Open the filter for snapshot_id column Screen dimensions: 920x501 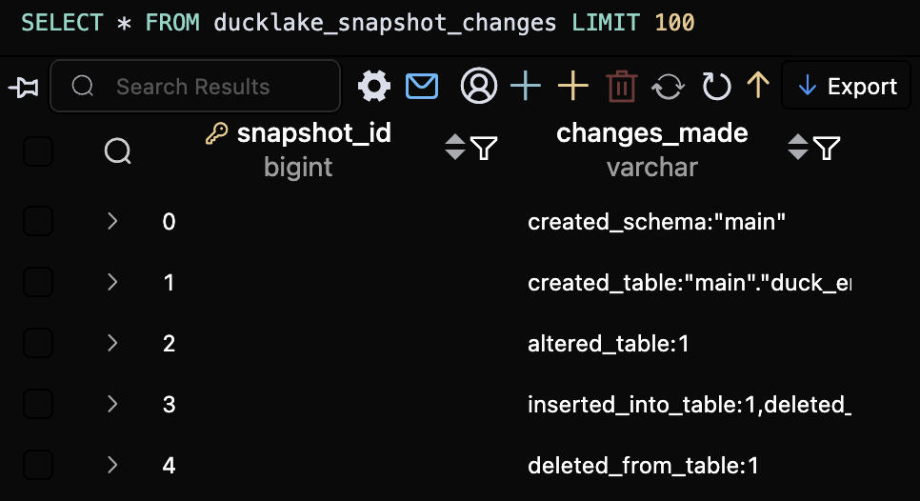485,148
